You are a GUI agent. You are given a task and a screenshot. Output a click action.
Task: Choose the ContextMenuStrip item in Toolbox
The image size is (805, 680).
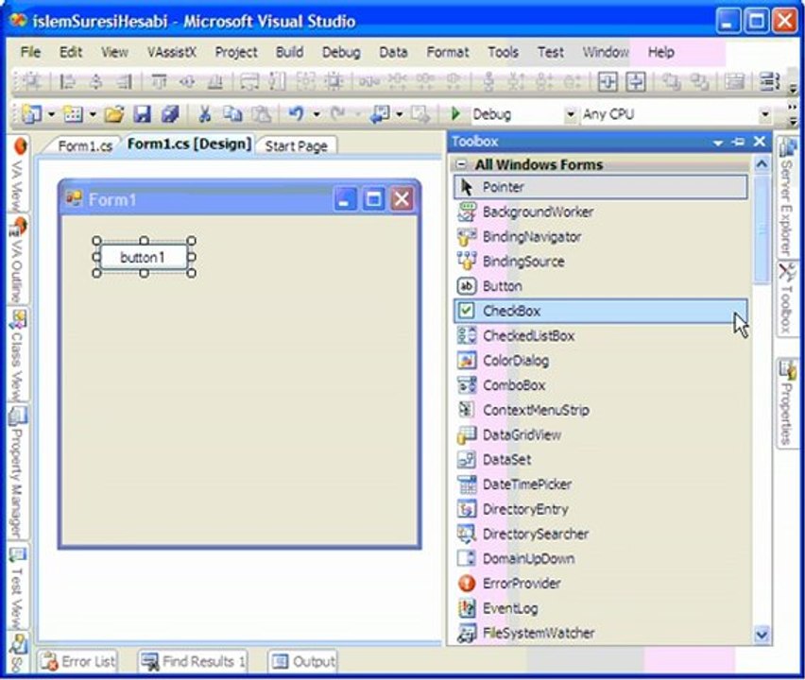pos(600,410)
